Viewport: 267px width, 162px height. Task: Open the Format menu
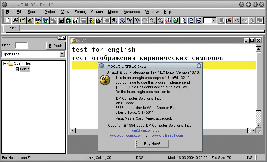coord(80,12)
